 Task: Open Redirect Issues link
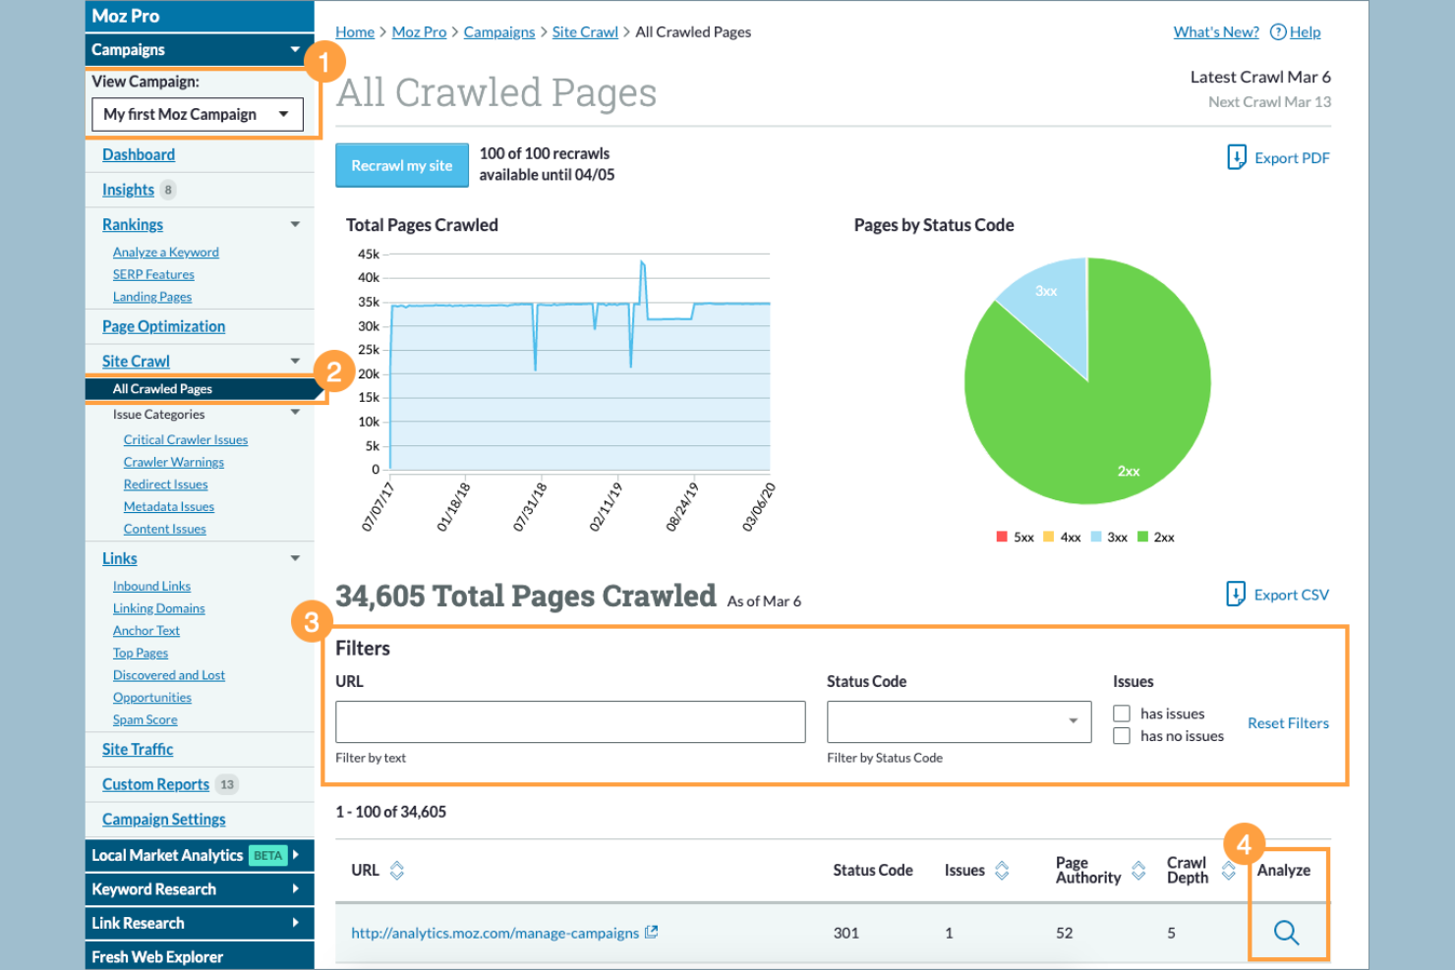pyautogui.click(x=166, y=485)
